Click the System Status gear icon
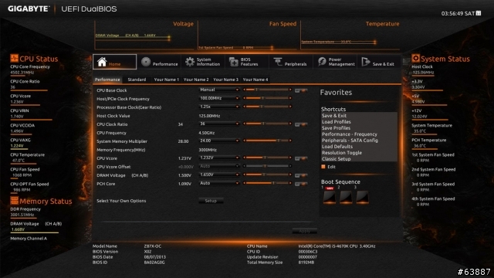Viewport: 494px width, 278px height. click(415, 58)
